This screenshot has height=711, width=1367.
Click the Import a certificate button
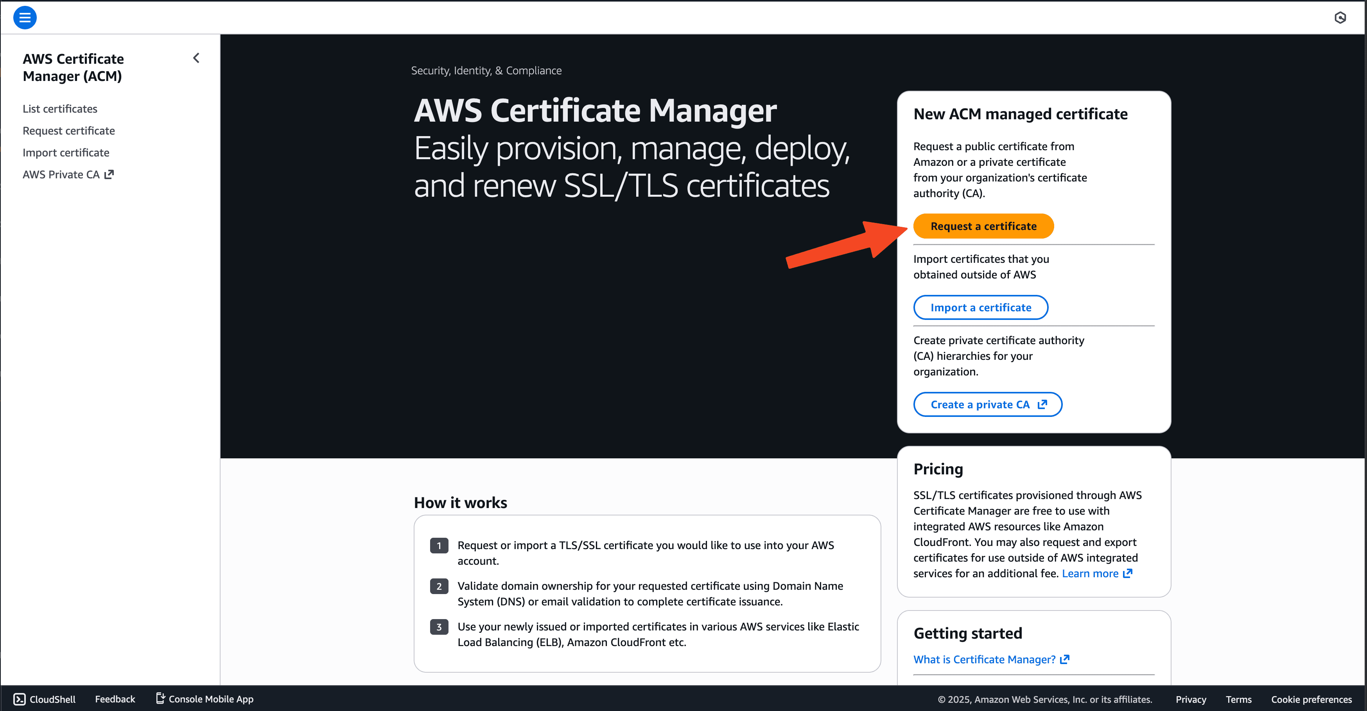980,307
